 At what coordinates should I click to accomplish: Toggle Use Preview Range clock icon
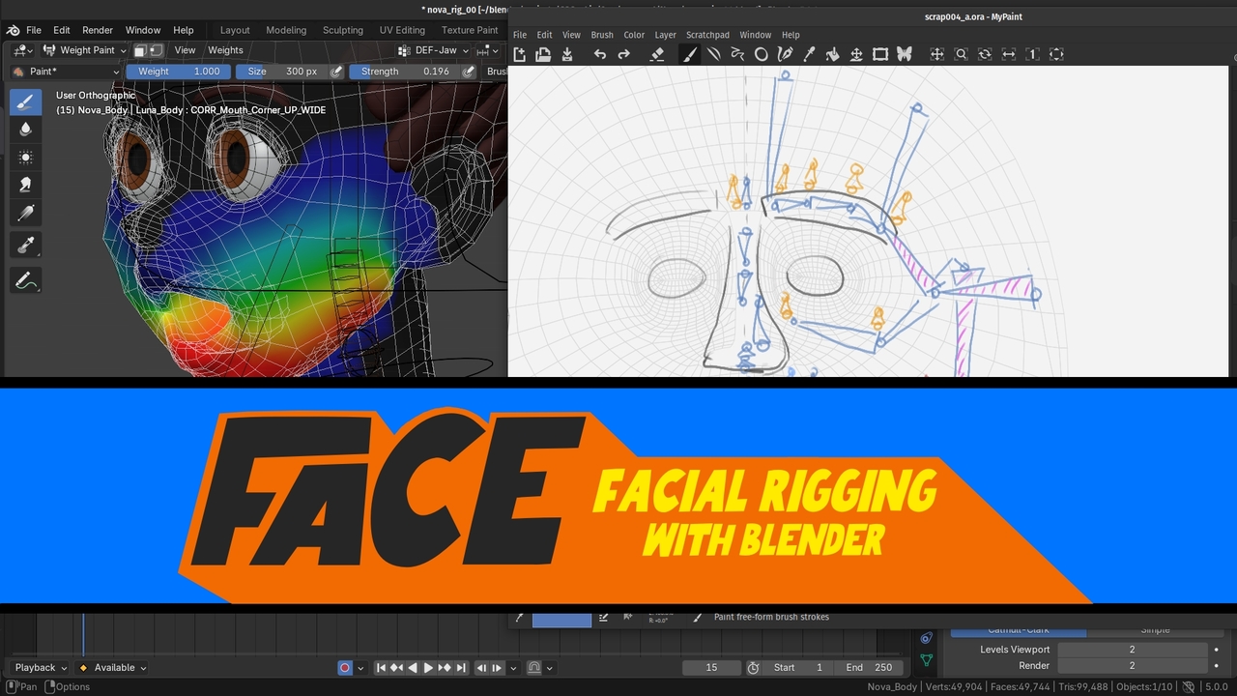[x=753, y=668]
